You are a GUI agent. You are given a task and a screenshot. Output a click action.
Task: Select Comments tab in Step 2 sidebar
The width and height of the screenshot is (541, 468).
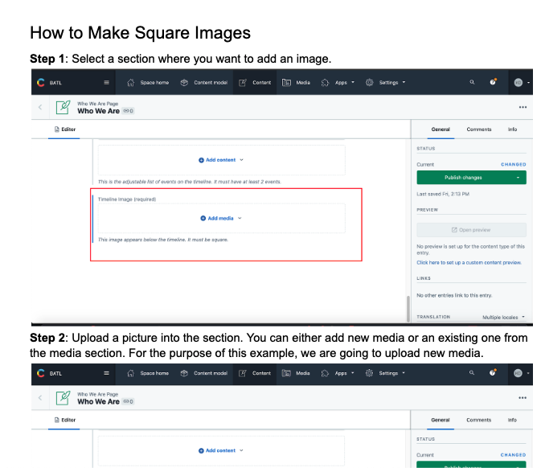[478, 420]
